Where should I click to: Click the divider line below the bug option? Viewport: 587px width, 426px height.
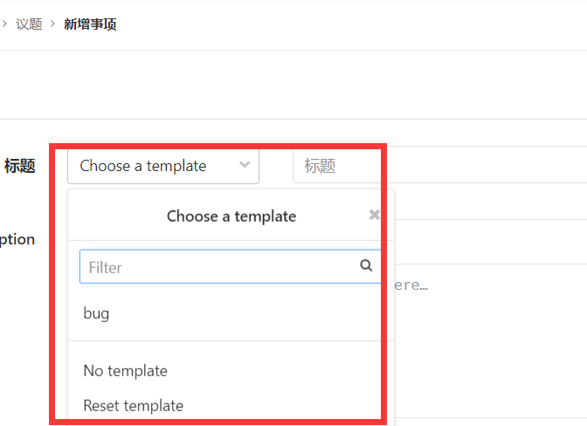pyautogui.click(x=231, y=340)
